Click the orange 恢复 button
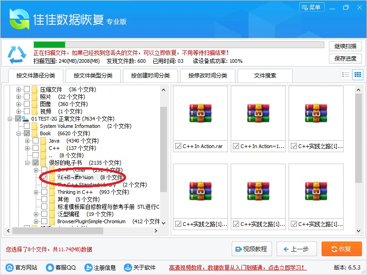The height and width of the screenshot is (275, 367). (x=342, y=249)
